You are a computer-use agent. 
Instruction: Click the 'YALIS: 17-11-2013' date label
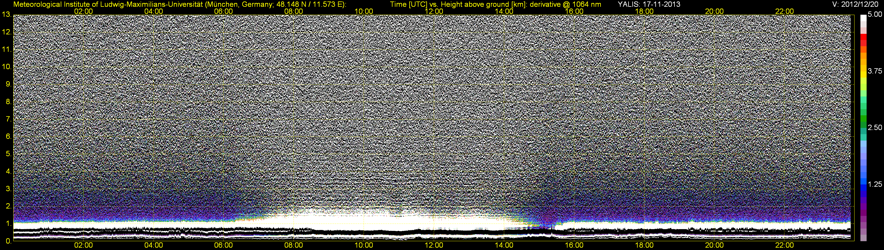pos(649,4)
